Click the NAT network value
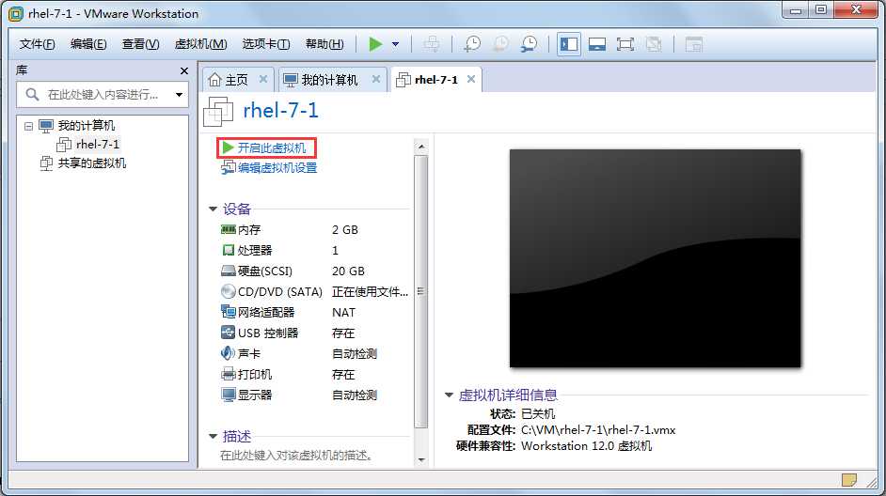The height and width of the screenshot is (496, 886). pyautogui.click(x=343, y=312)
